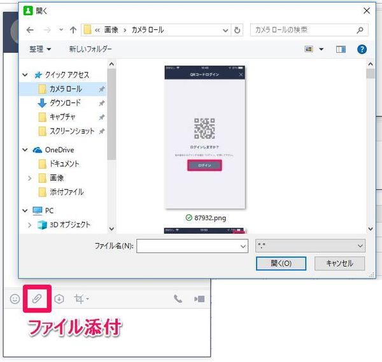382x362 pixels.
Task: Click the back arrow in the dialog
Action: (x=30, y=30)
